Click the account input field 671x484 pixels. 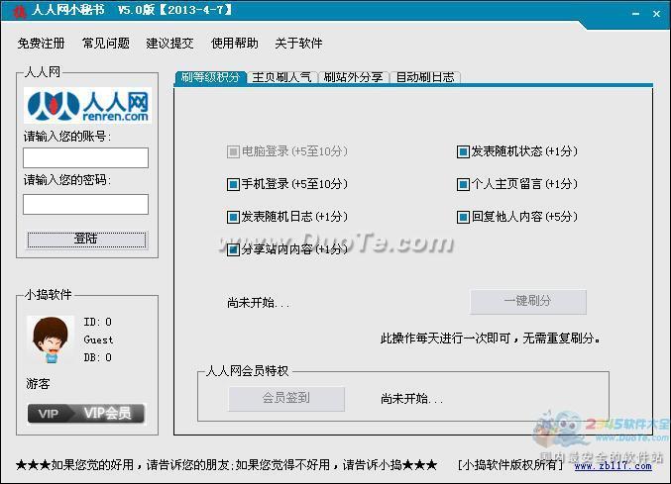(x=86, y=158)
